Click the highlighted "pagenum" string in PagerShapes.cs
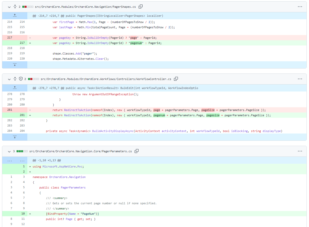Screen dimensions: 309x227 point(136,43)
